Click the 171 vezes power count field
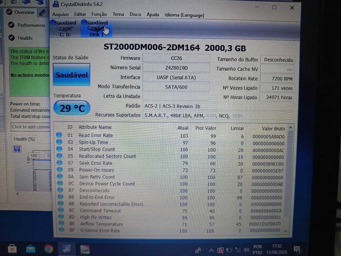Image resolution: width=341 pixels, height=256 pixels. pyautogui.click(x=277, y=88)
